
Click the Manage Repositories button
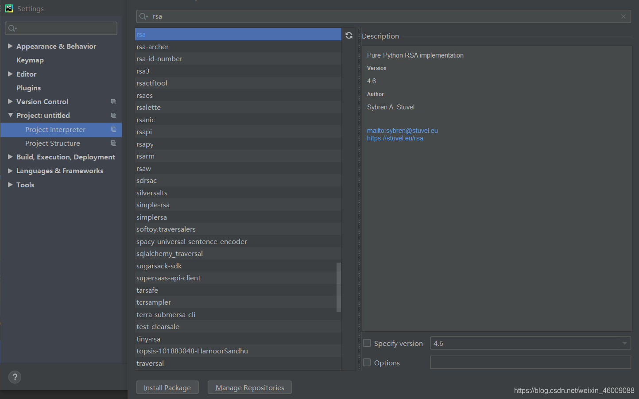[250, 387]
